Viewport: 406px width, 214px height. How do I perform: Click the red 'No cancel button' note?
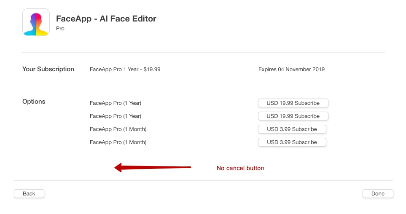240,168
